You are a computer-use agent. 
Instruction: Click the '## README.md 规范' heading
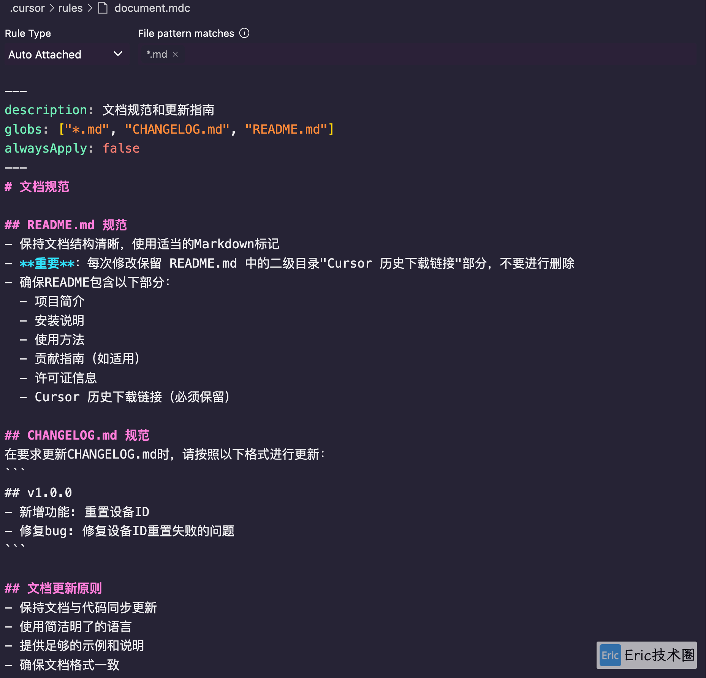[66, 225]
